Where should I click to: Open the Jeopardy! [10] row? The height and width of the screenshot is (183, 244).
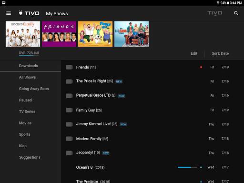point(152,153)
